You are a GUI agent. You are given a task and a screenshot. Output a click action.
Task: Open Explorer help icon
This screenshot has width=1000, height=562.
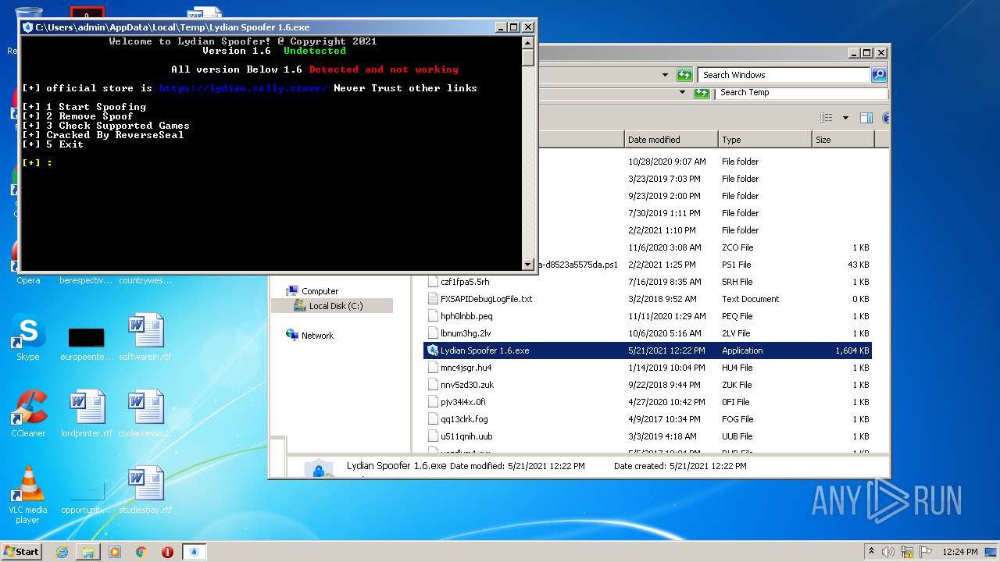(886, 118)
